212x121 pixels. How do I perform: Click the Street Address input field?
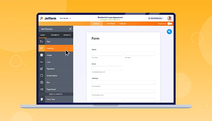pyautogui.click(x=123, y=83)
